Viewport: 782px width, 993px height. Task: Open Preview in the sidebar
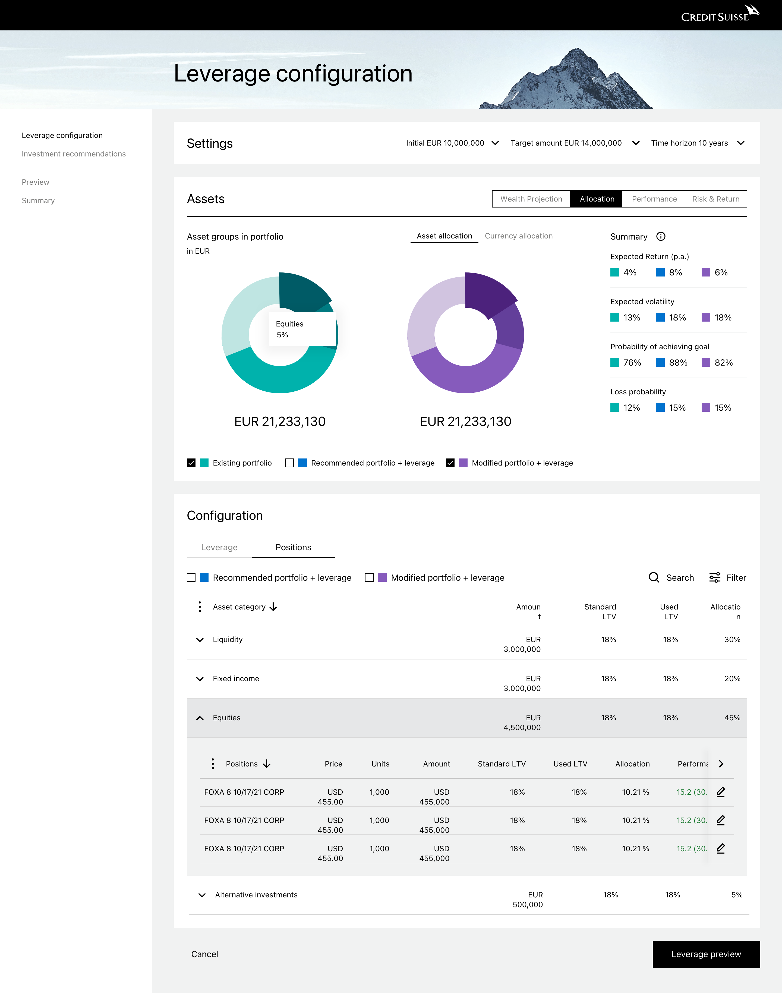[35, 182]
